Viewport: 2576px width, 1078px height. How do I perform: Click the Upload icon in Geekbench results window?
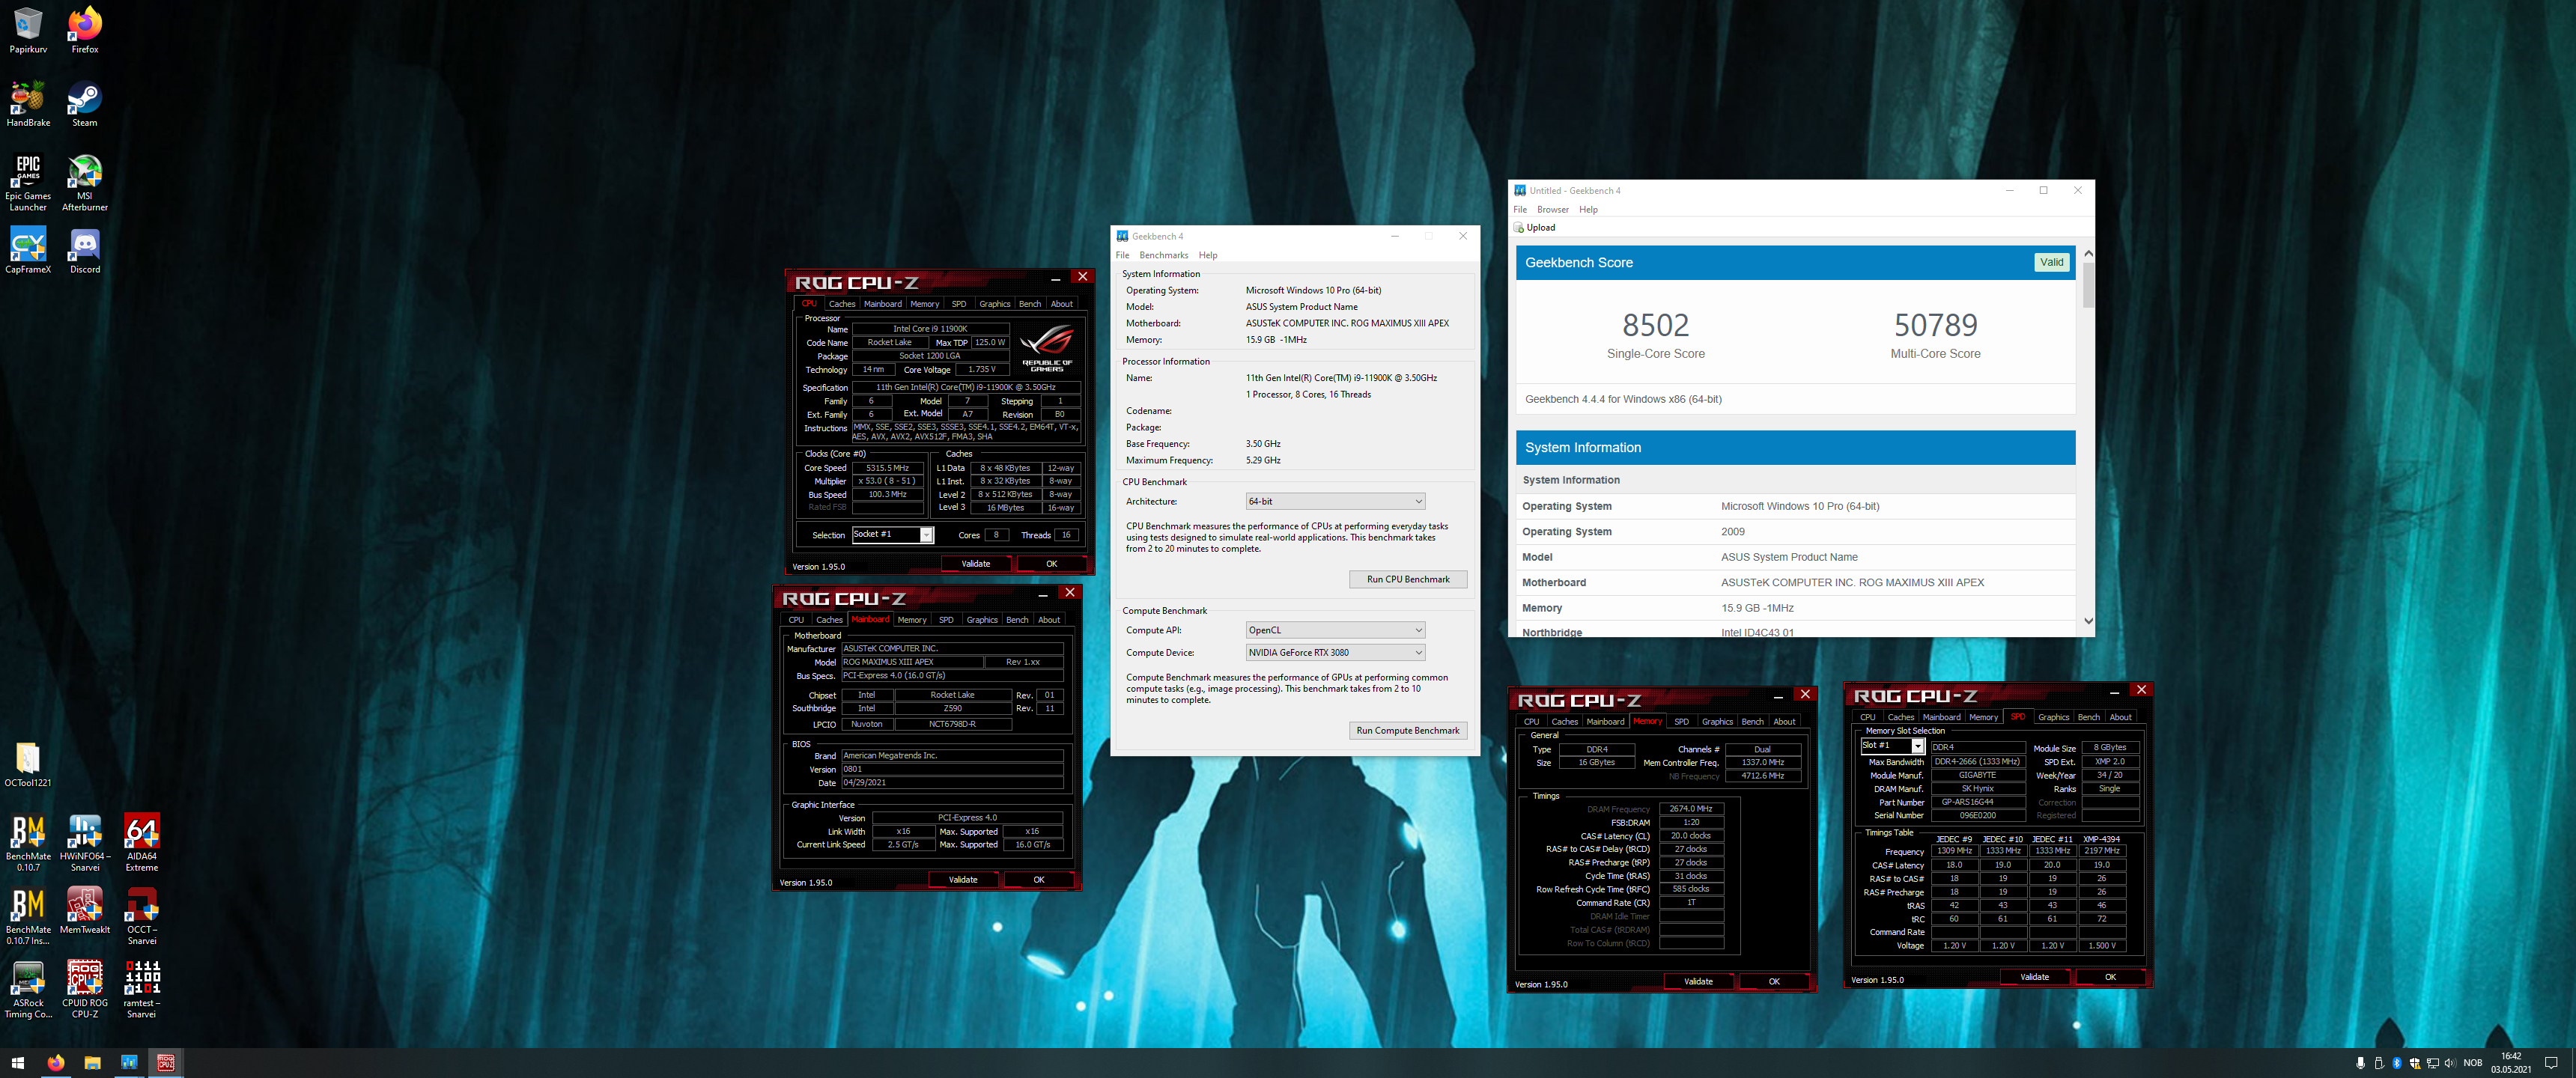1535,227
